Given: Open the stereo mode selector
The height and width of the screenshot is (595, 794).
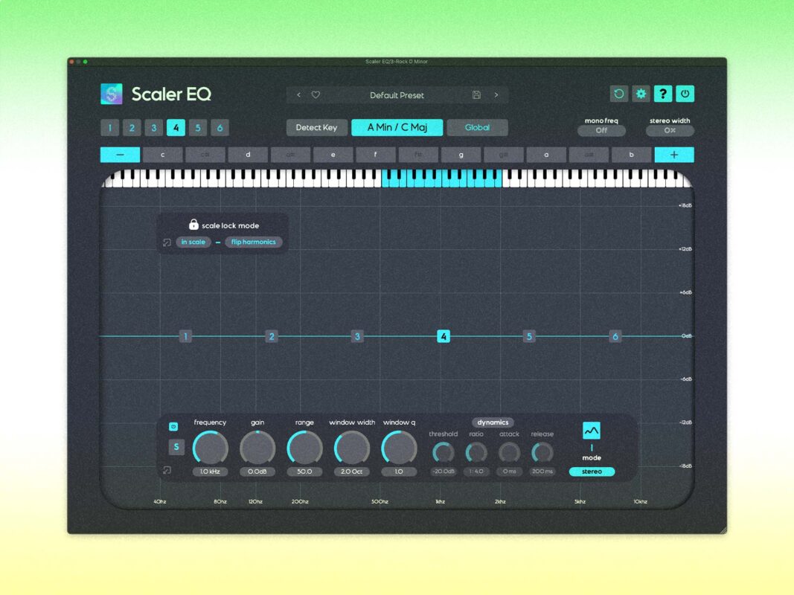Looking at the screenshot, I should pyautogui.click(x=592, y=472).
